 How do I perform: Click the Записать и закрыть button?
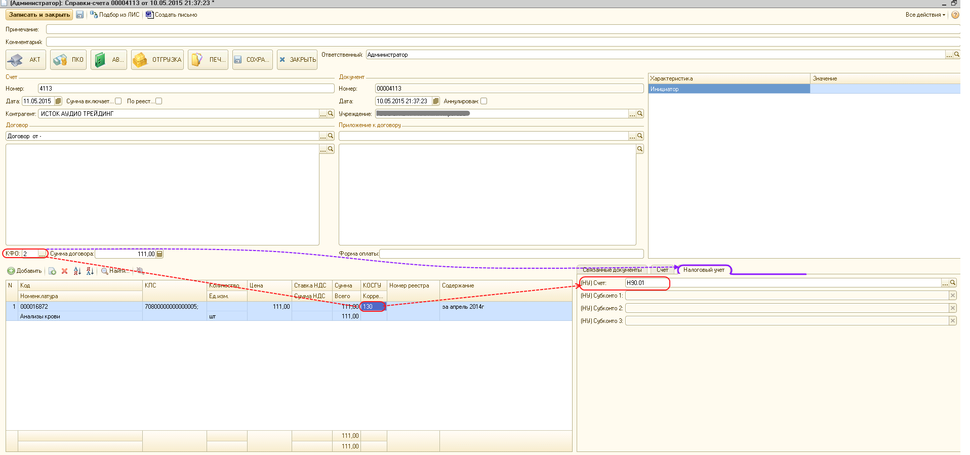coord(39,15)
